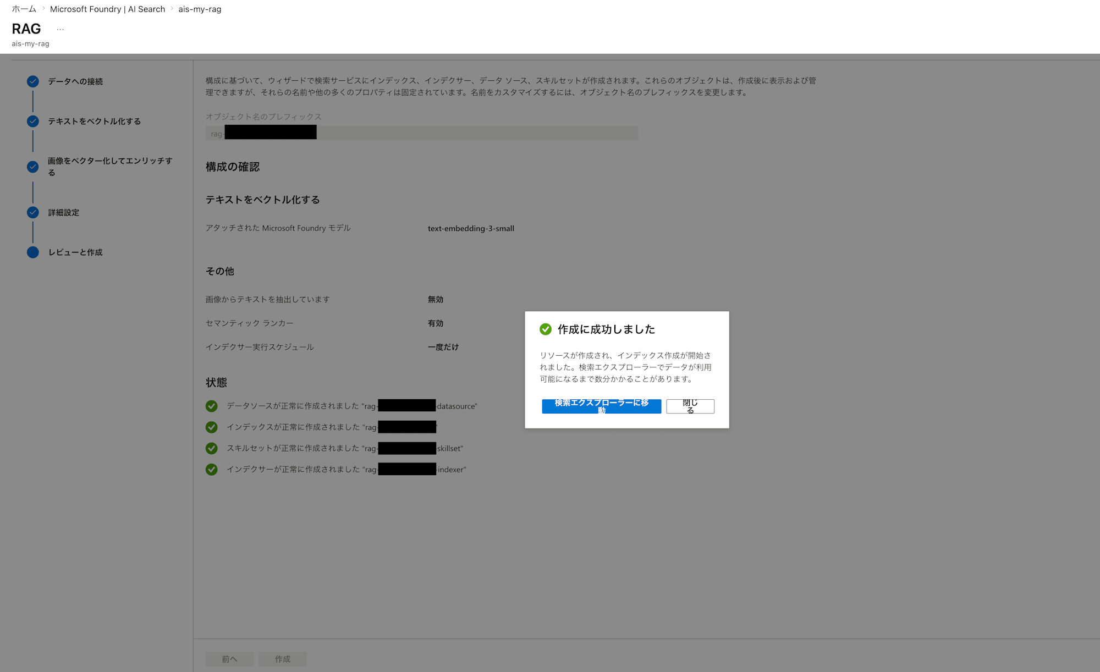The image size is (1100, 672).
Task: Click checkmark icon beside 画像をベクター化 step
Action: pos(33,167)
